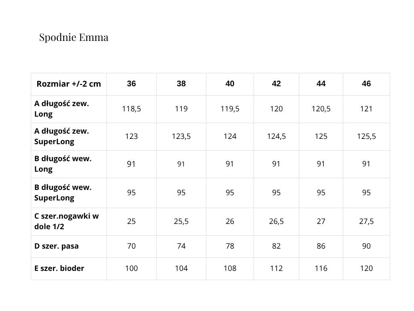The width and height of the screenshot is (414, 311).
Task: Click the 26,5 leg width value
Action: pos(276,222)
